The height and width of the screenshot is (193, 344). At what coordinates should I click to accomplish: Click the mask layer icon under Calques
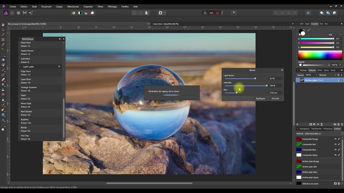(311, 124)
